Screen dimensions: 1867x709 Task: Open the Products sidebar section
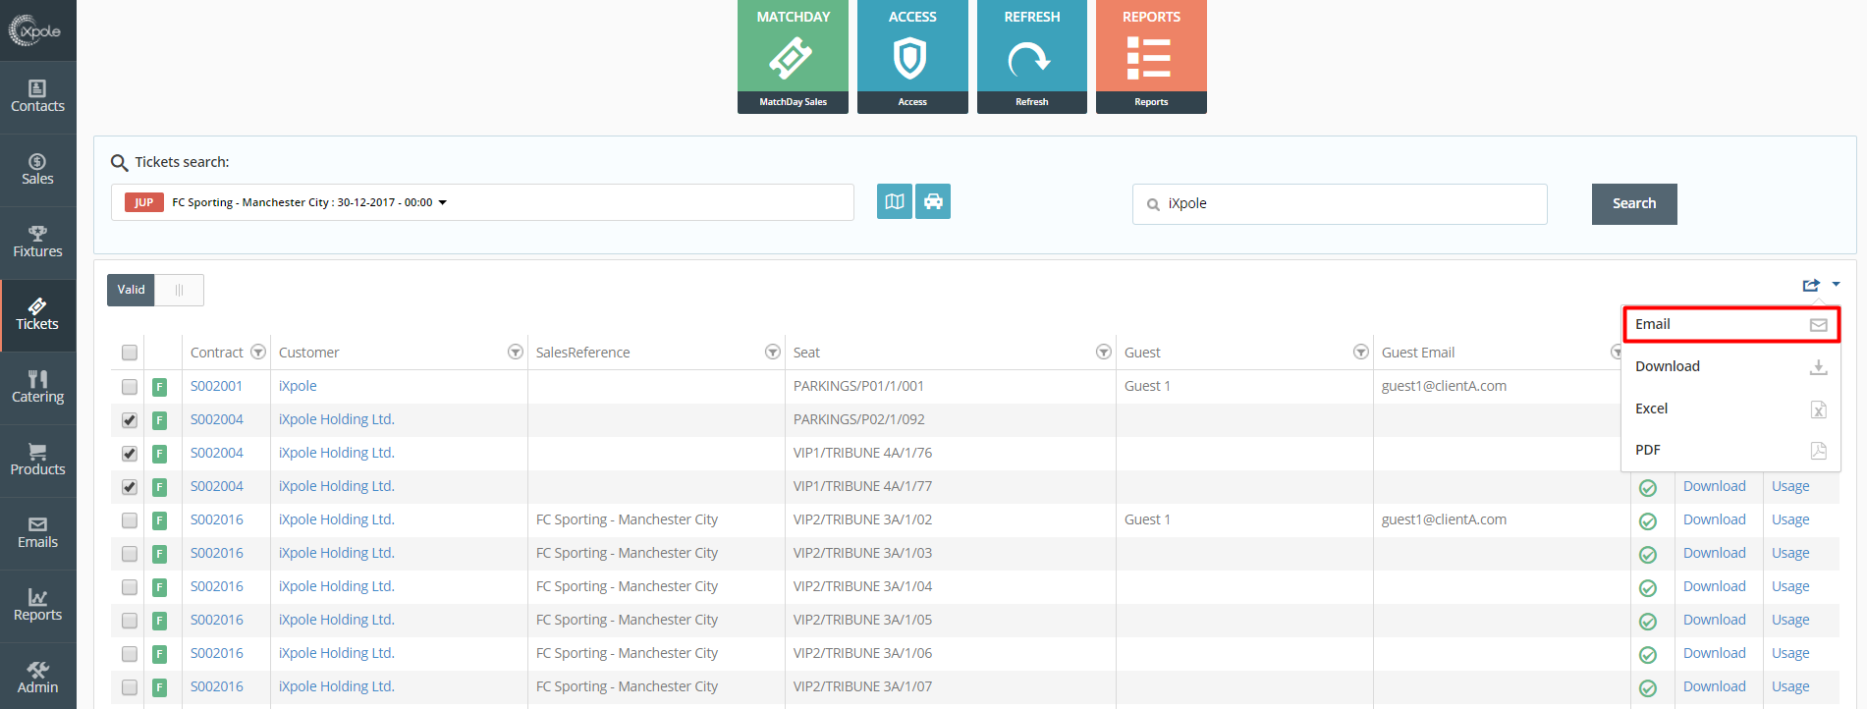pyautogui.click(x=37, y=461)
